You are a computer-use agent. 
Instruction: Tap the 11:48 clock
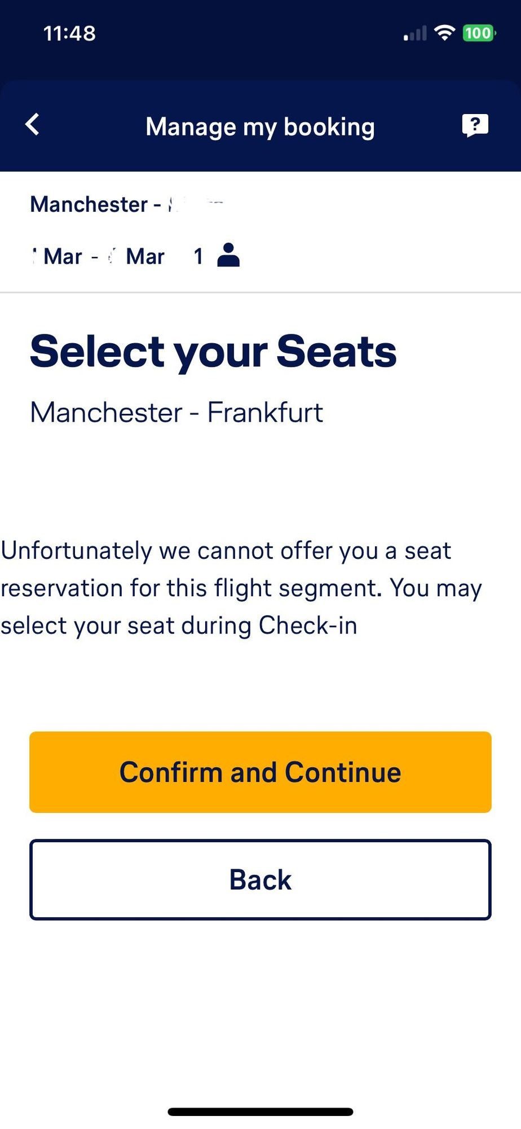69,33
